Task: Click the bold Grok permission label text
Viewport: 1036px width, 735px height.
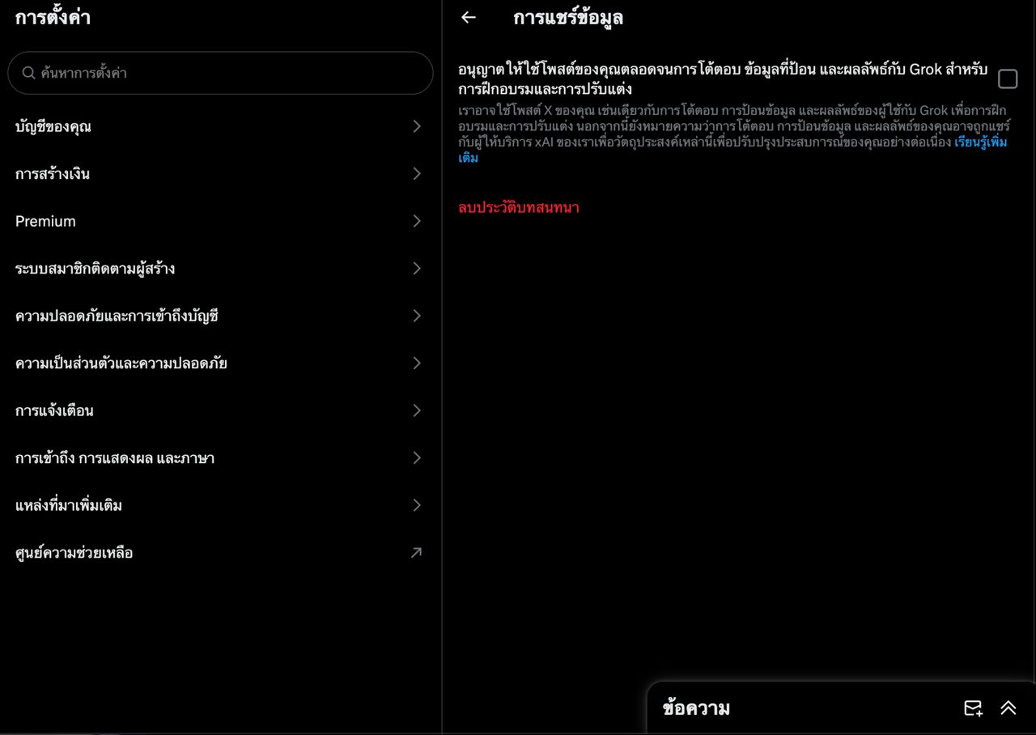Action: point(723,79)
